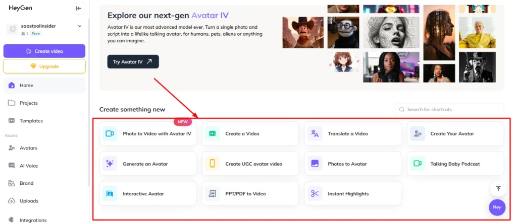This screenshot has height=223, width=517.
Task: Go to Avatars in the sidebar
Action: coord(44,148)
